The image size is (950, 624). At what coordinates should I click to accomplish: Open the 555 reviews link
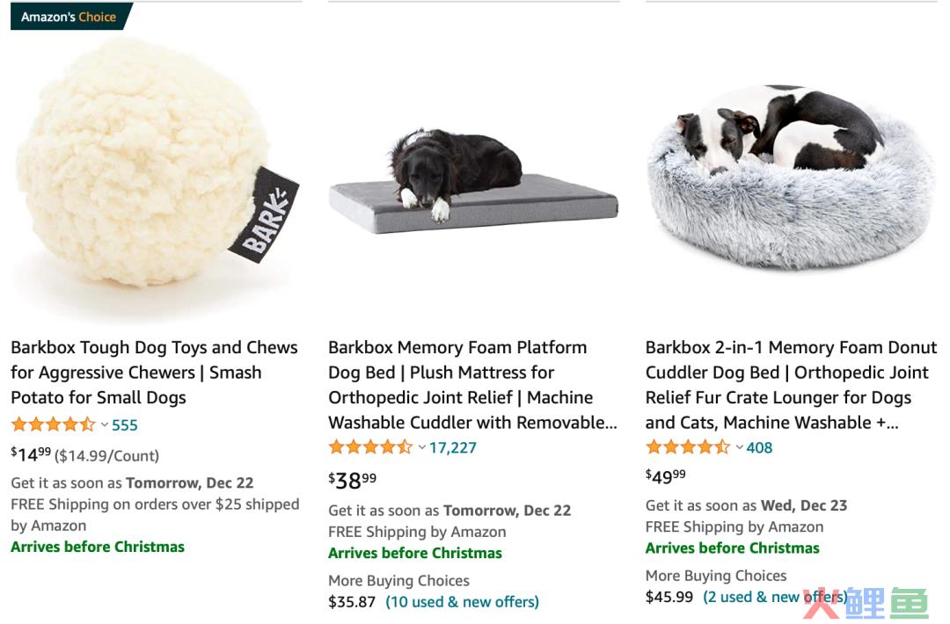pyautogui.click(x=125, y=424)
